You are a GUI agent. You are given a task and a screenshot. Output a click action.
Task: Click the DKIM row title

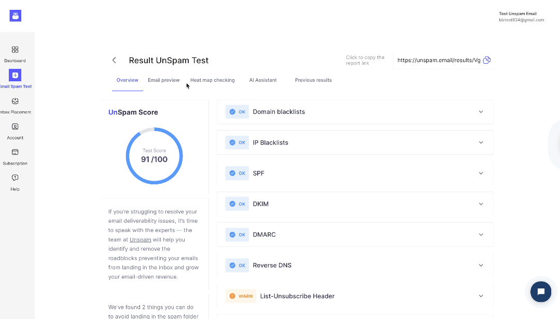pos(261,204)
